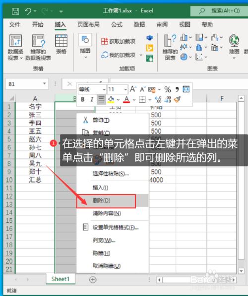This screenshot has height=296, width=248.
Task: Click the Redo arrow icon
Action: coord(45,11)
